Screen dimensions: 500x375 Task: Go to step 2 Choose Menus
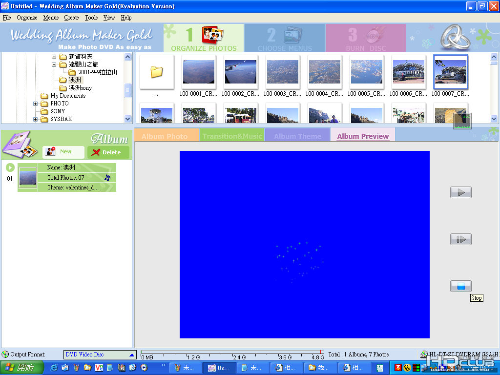(285, 38)
